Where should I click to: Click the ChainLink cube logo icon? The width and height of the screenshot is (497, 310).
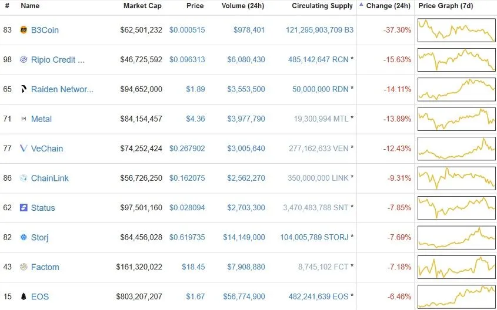click(x=24, y=178)
